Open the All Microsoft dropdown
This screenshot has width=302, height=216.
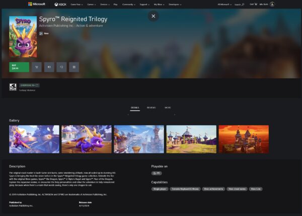point(224,4)
